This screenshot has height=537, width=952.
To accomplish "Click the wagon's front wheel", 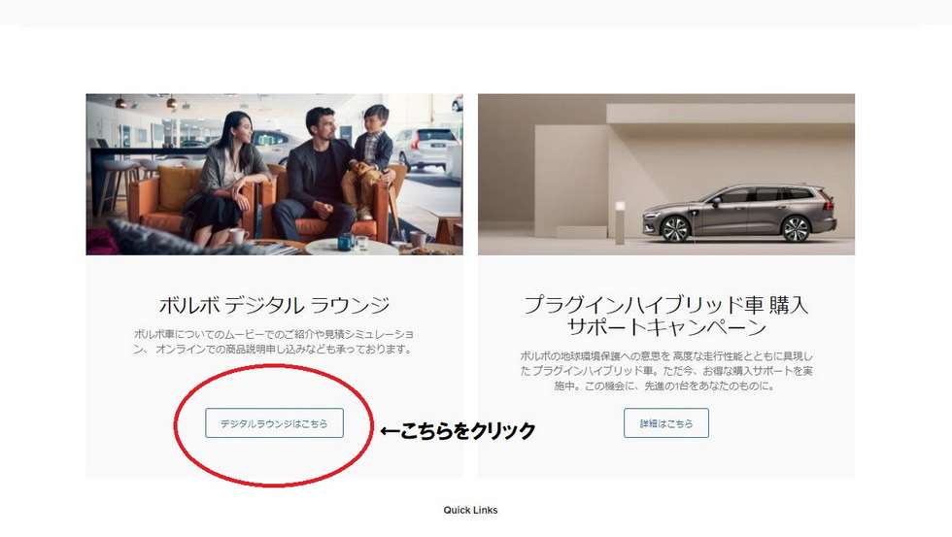I will tap(675, 230).
